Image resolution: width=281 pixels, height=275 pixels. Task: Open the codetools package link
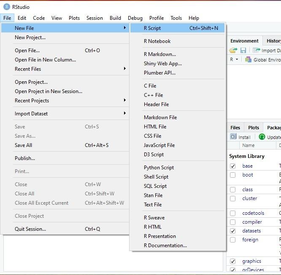point(253,213)
